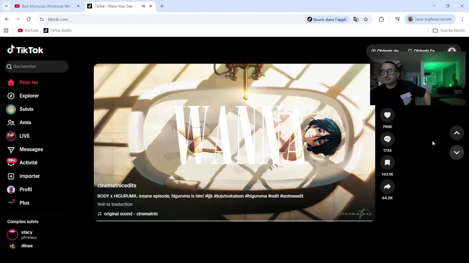The image size is (469, 263).
Task: Go back in browser history
Action: point(7,19)
